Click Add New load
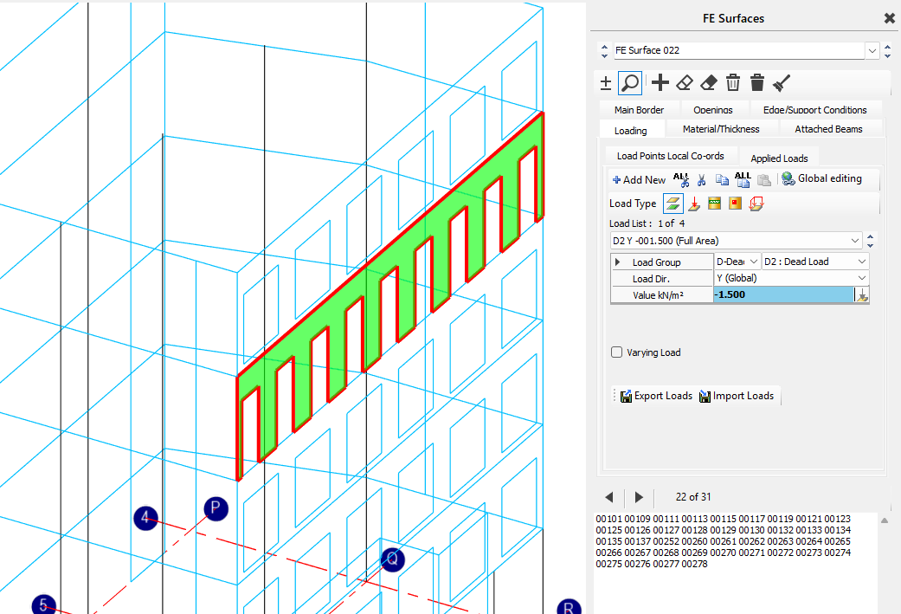 click(x=639, y=180)
